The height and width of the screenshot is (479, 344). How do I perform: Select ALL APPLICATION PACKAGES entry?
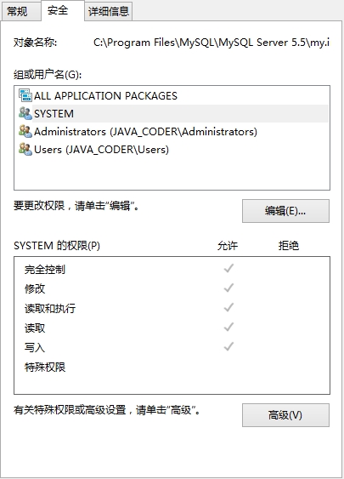pyautogui.click(x=105, y=95)
